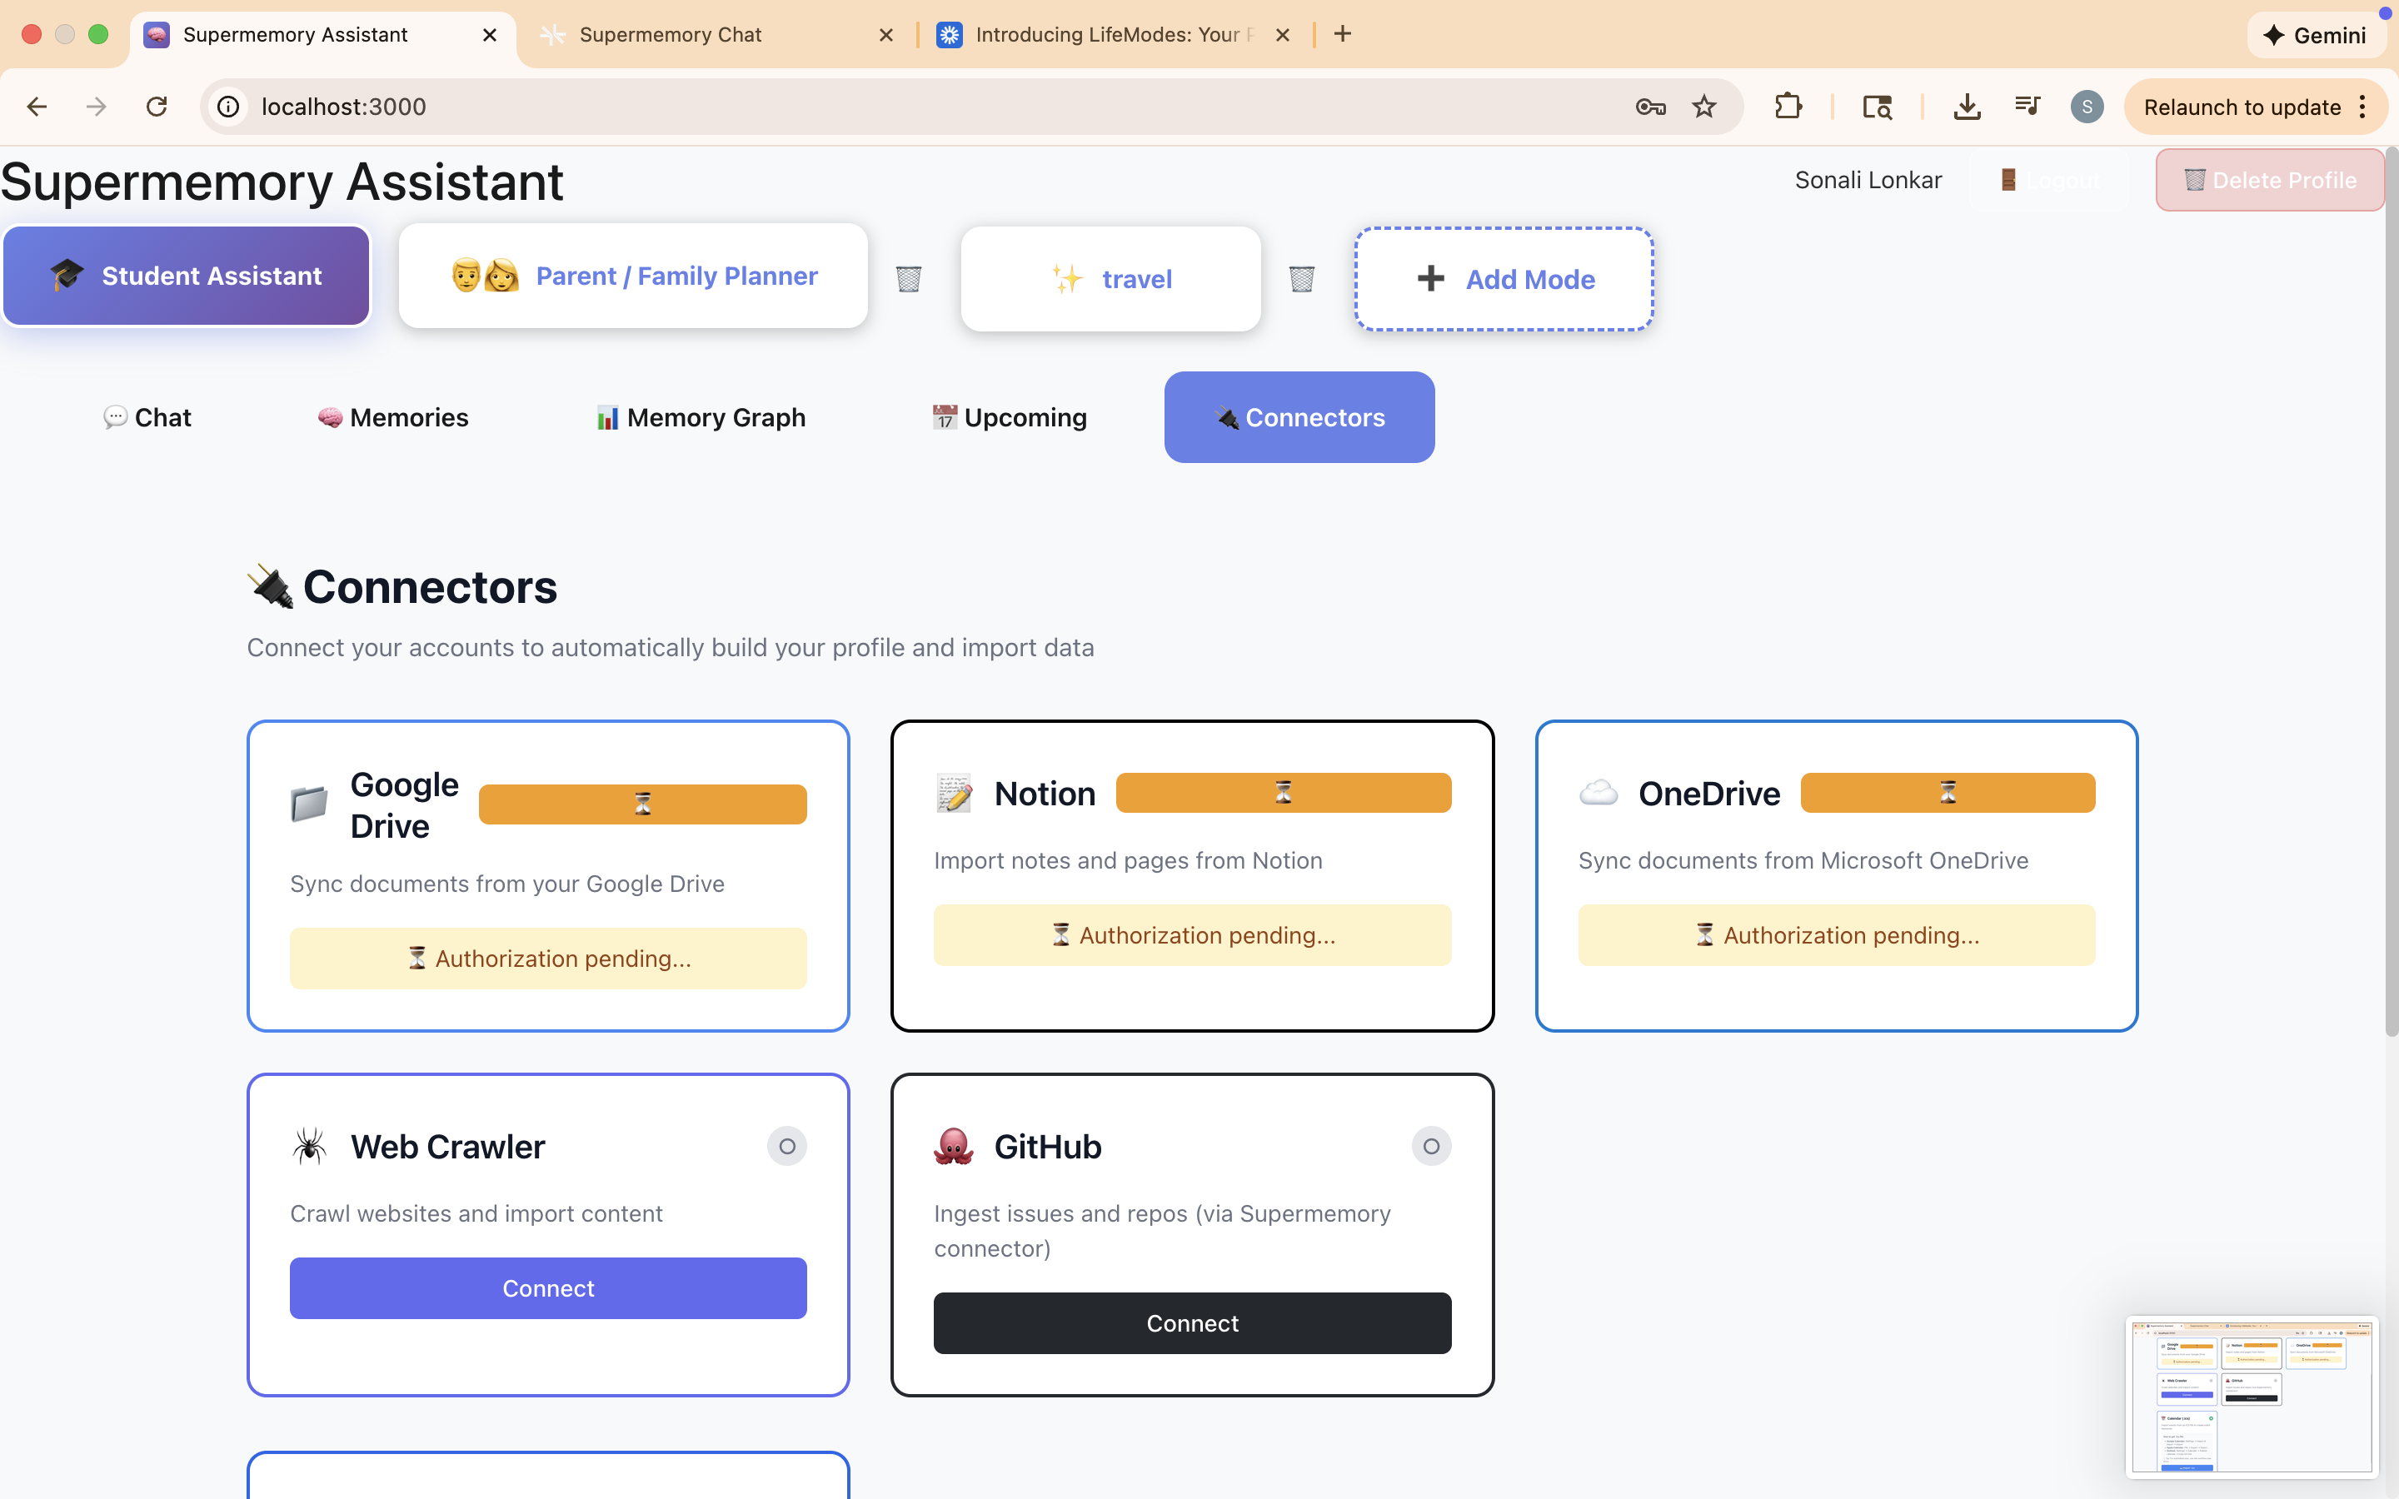This screenshot has height=1499, width=2399.
Task: Delete the Parent / Family Planner mode trash icon
Action: [x=908, y=279]
